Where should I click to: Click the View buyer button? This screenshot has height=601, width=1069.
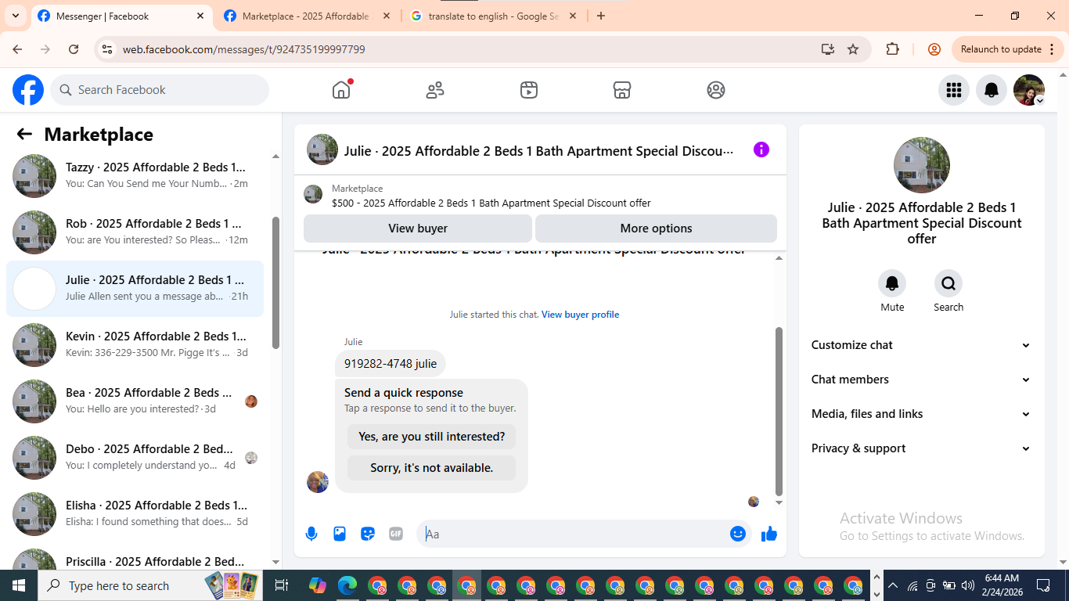[x=418, y=229]
